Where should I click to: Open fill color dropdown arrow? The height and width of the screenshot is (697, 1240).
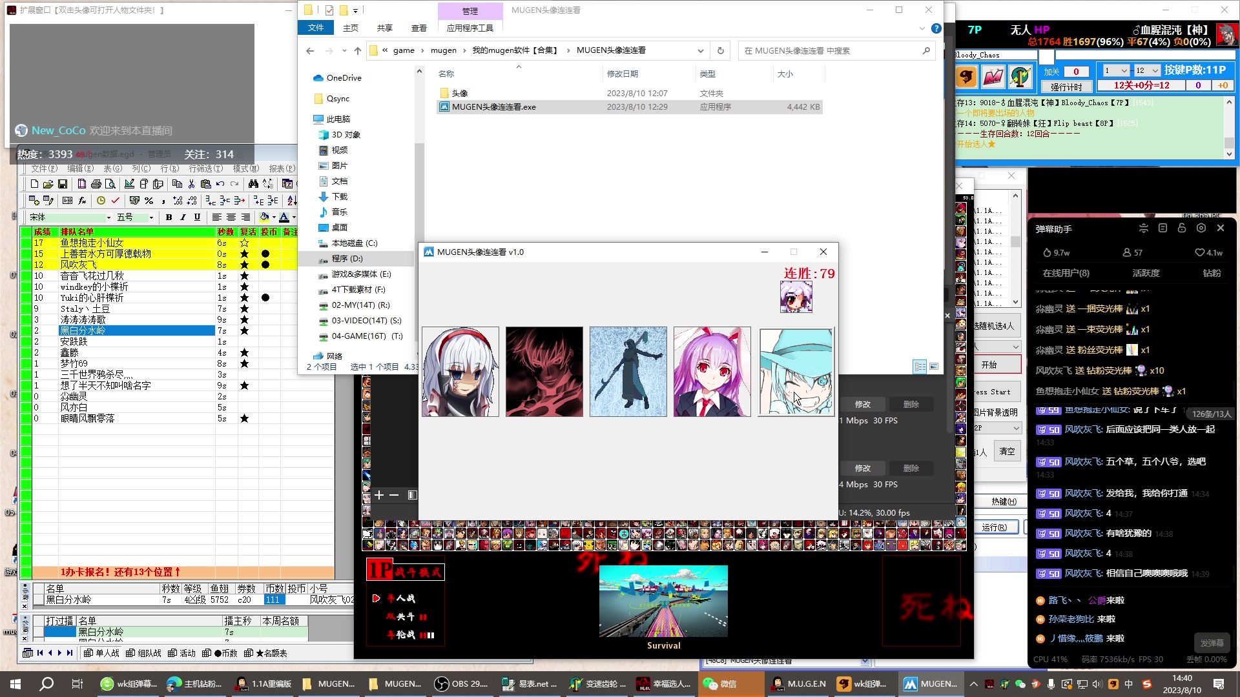coord(274,217)
